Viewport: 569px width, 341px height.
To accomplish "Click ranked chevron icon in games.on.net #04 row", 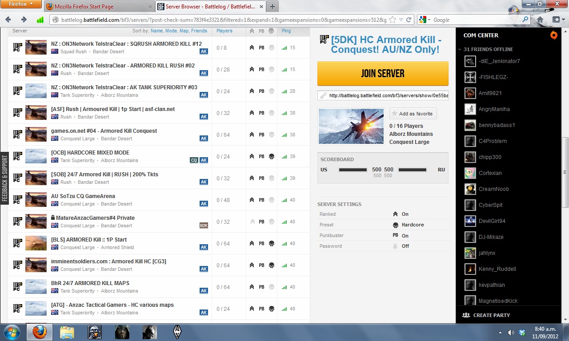I will (252, 135).
